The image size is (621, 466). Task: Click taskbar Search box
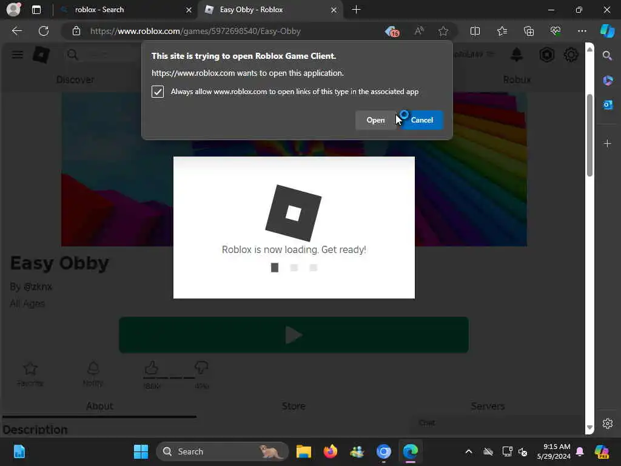(223, 451)
